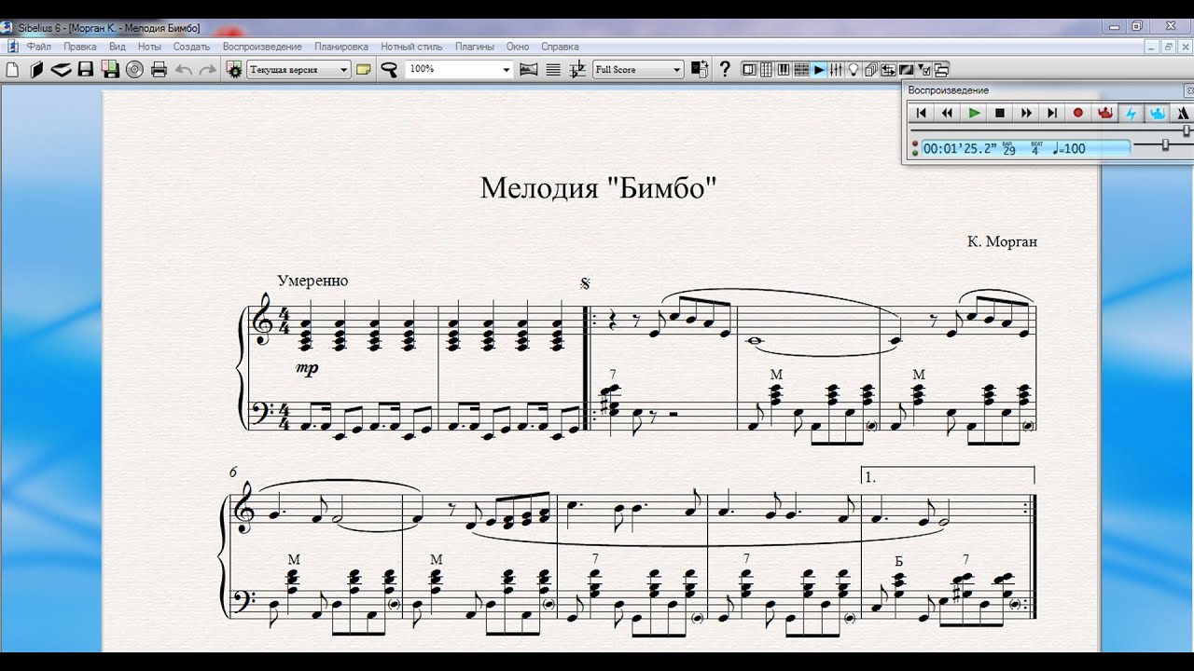The width and height of the screenshot is (1194, 671).
Task: Toggle the Fretboard window icon
Action: [801, 69]
